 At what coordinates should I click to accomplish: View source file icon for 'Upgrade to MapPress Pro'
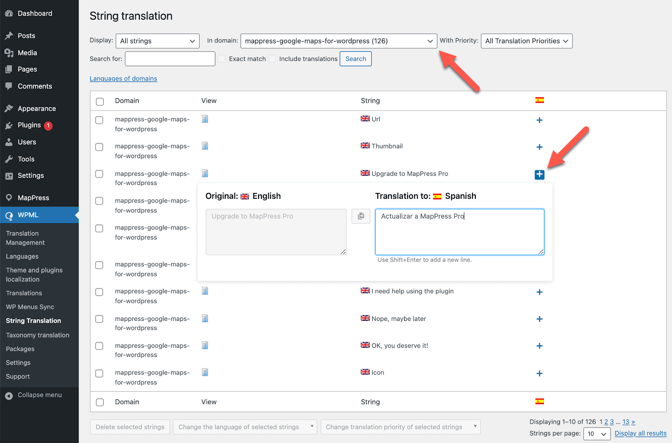[205, 173]
